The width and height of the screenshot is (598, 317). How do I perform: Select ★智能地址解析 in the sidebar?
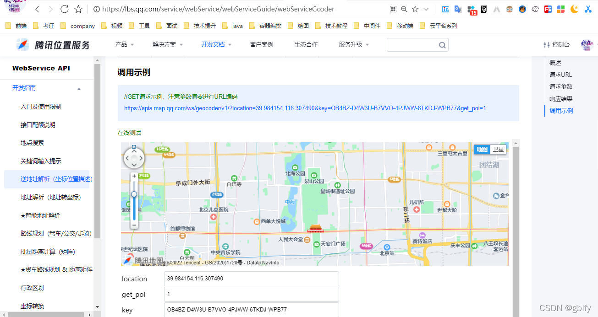40,215
